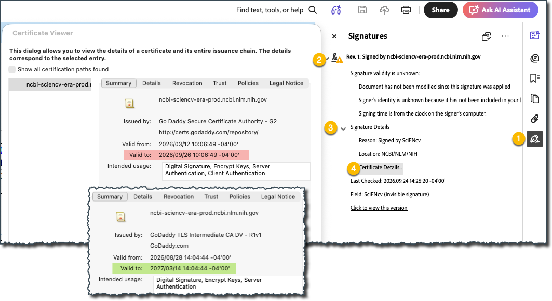Viewport: 552px width, 301px height.
Task: Click 'Valid from: 2026/08/28' value
Action: pos(191,257)
